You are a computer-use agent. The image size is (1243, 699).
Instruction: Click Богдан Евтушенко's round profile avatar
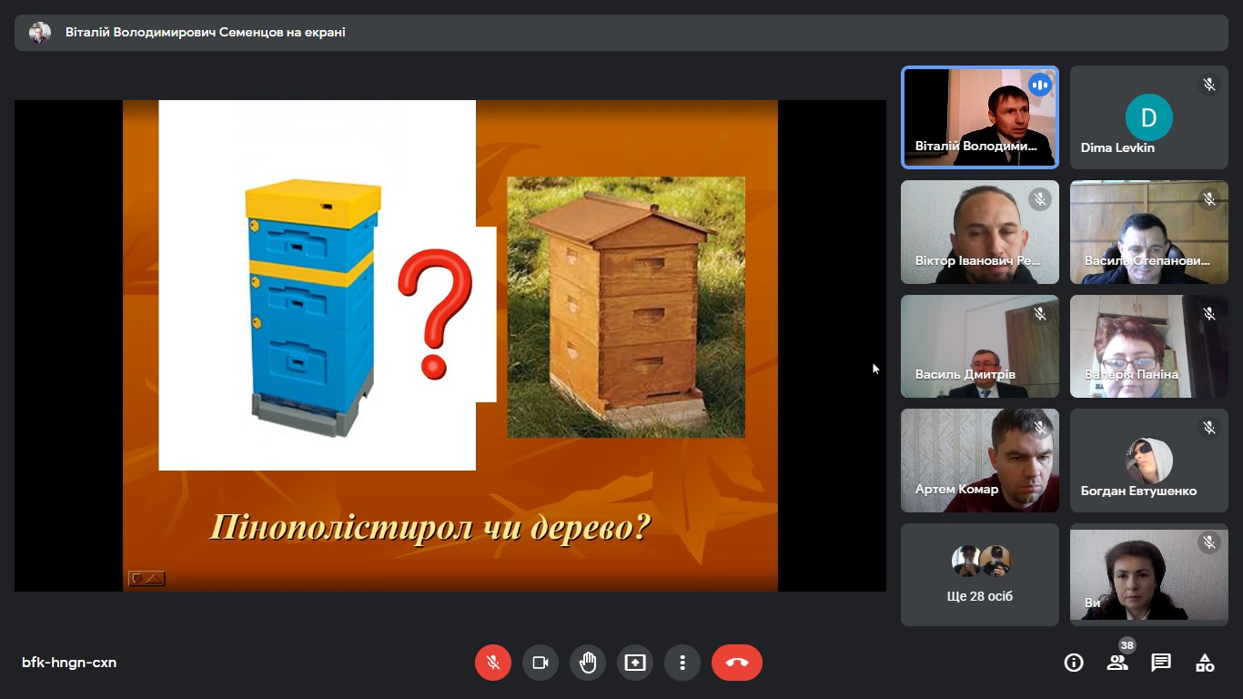(1148, 461)
